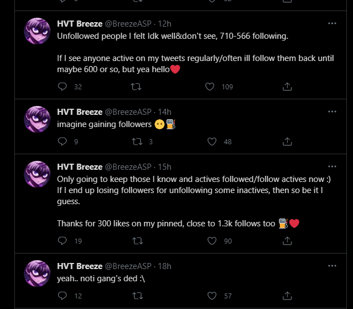Reply to the 'Unfollowed people' tweet
The height and width of the screenshot is (309, 353).
tap(62, 87)
